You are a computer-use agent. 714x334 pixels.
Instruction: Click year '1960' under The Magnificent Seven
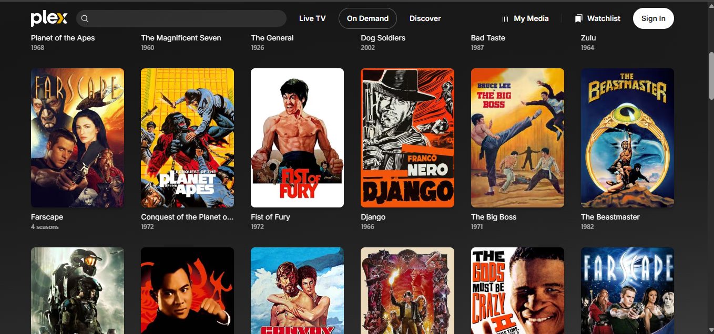click(x=148, y=48)
